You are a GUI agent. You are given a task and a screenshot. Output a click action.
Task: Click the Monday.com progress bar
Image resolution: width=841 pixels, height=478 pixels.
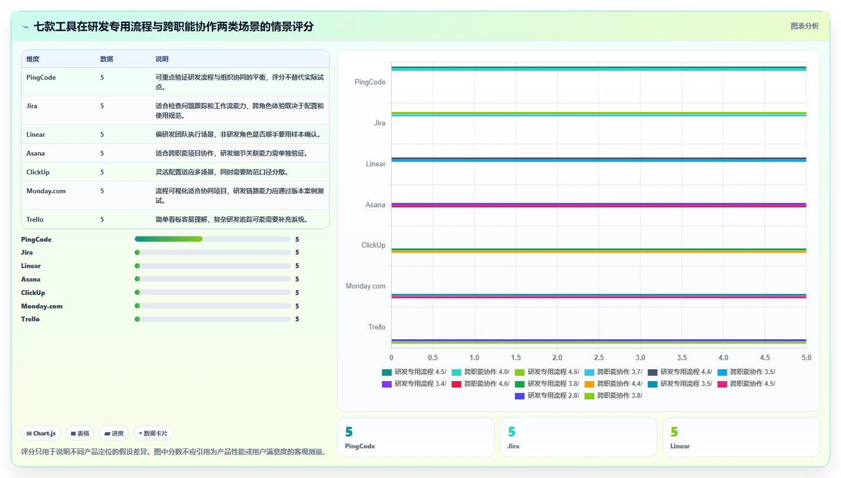point(213,306)
